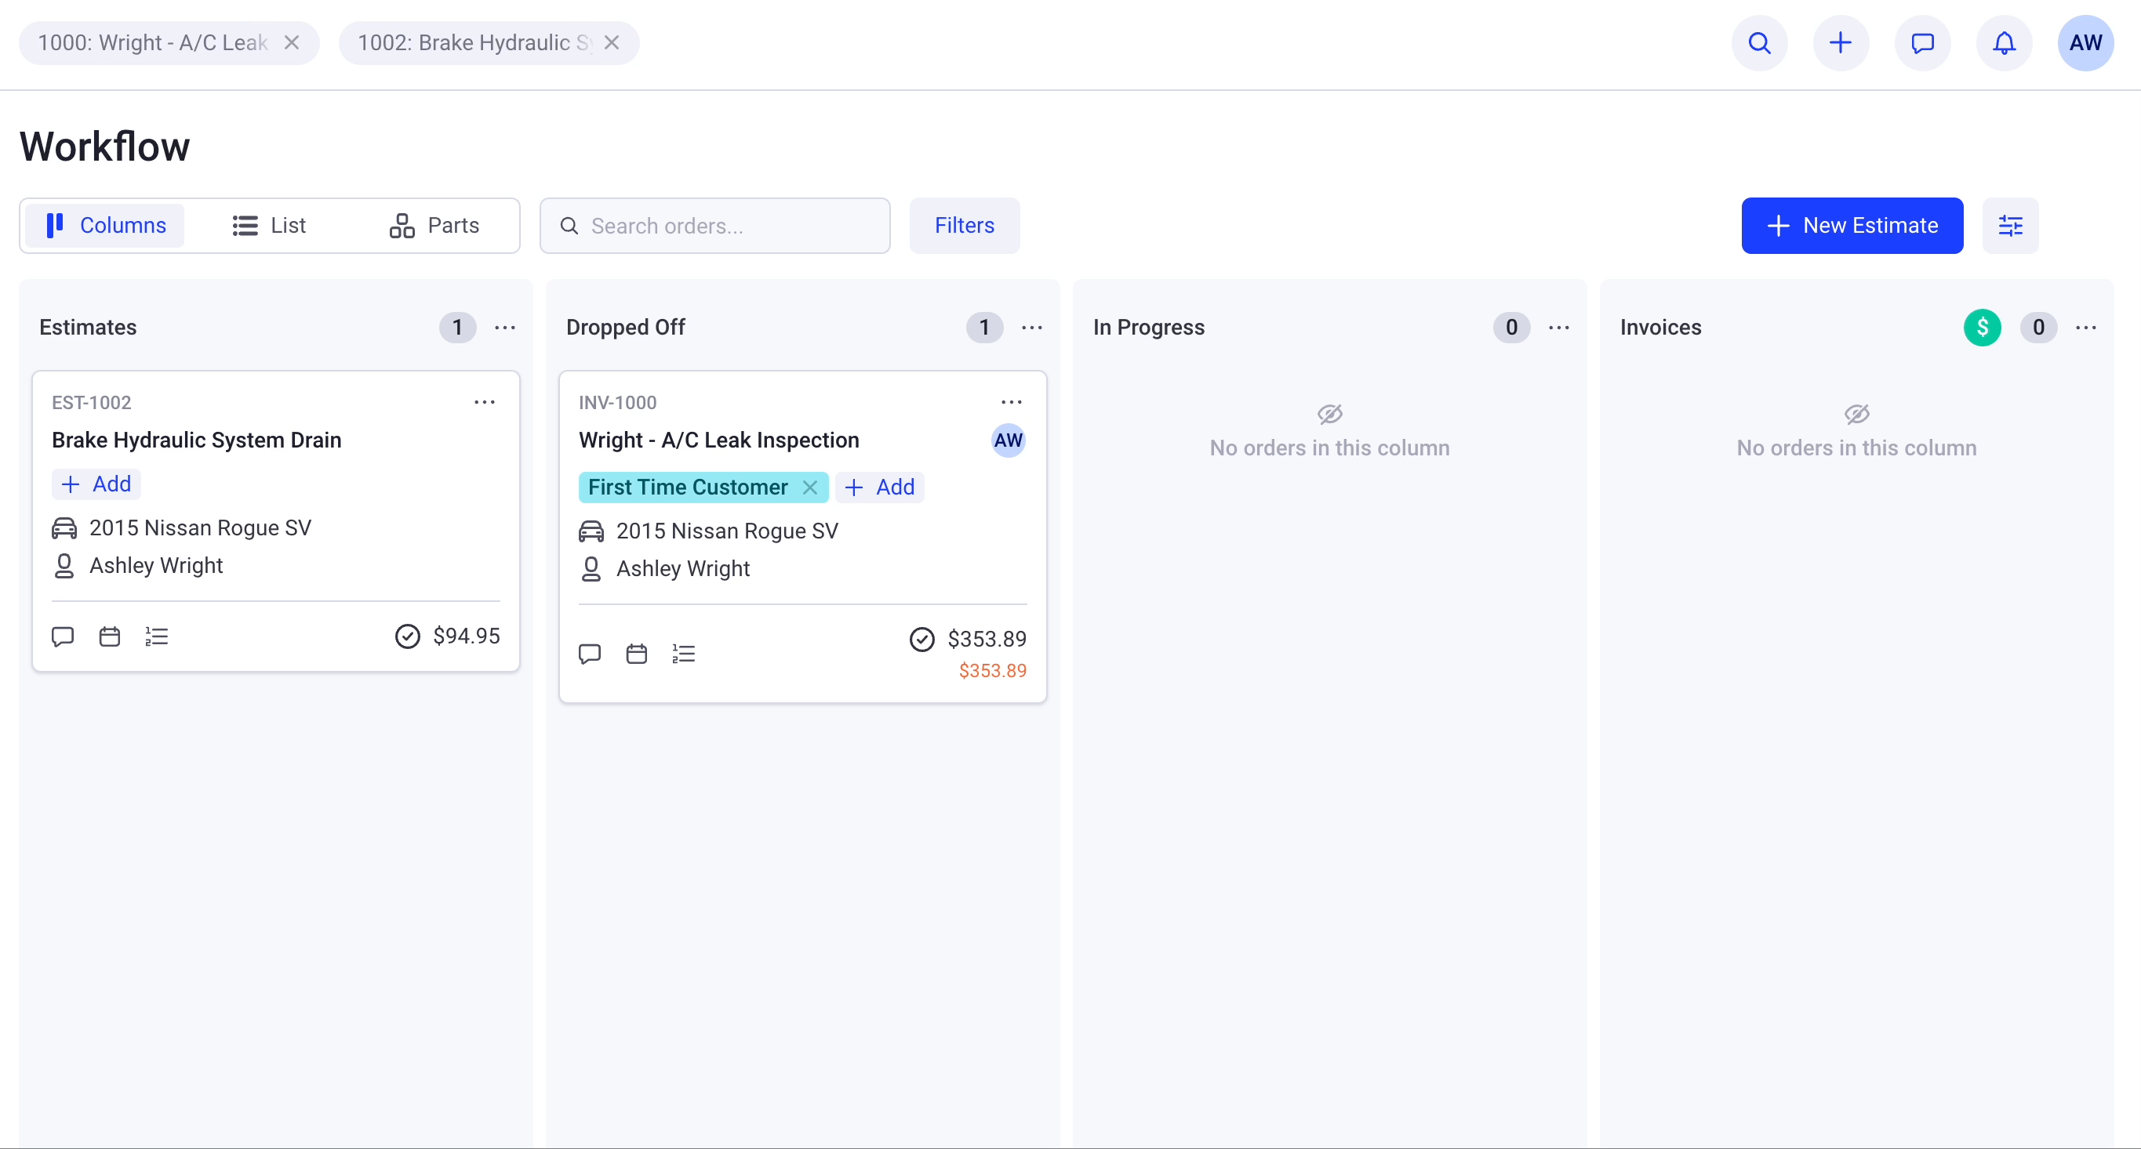Open the Estimates column overflow menu
The width and height of the screenshot is (2141, 1149).
pyautogui.click(x=504, y=328)
